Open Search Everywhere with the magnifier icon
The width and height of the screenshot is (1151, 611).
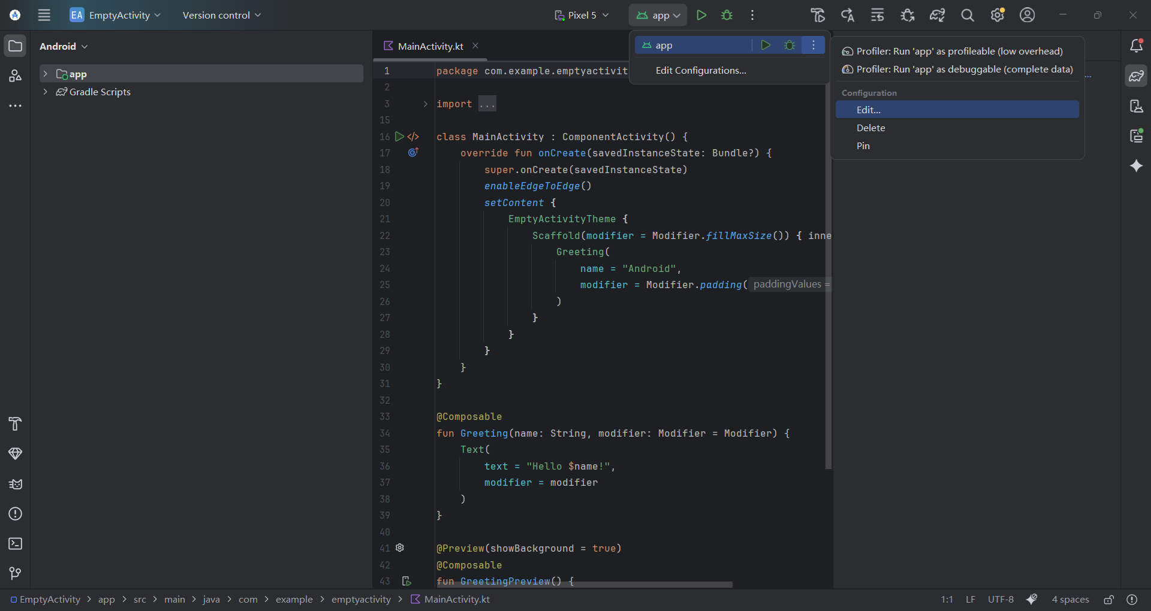point(968,15)
